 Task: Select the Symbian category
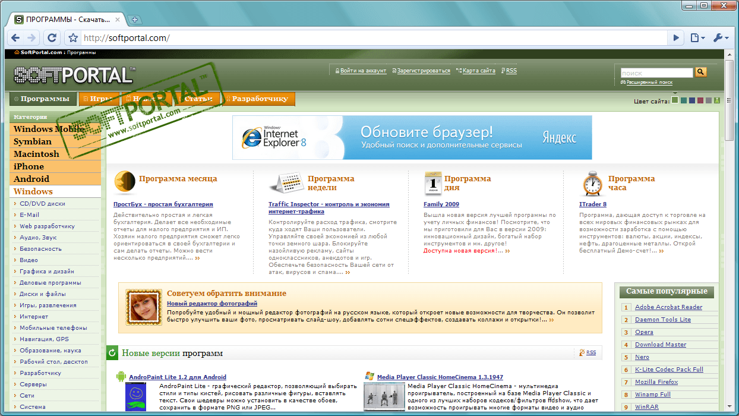(55, 141)
